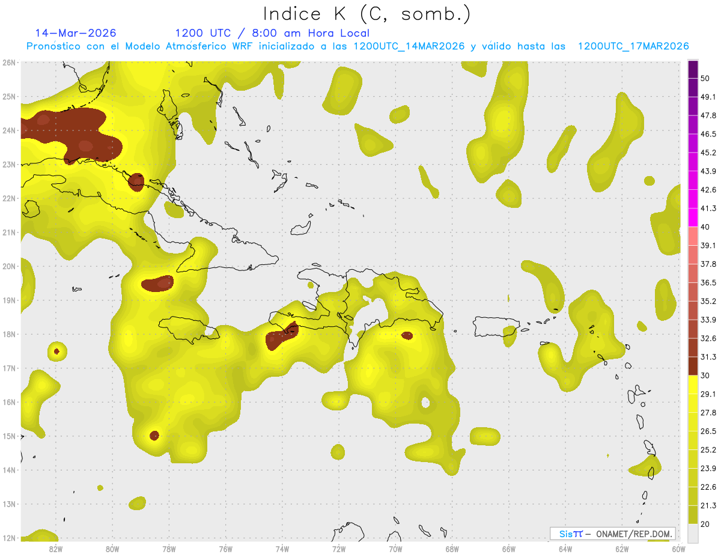Click the latitude label '18N'
Viewport: 721px width, 557px height.
coord(9,334)
